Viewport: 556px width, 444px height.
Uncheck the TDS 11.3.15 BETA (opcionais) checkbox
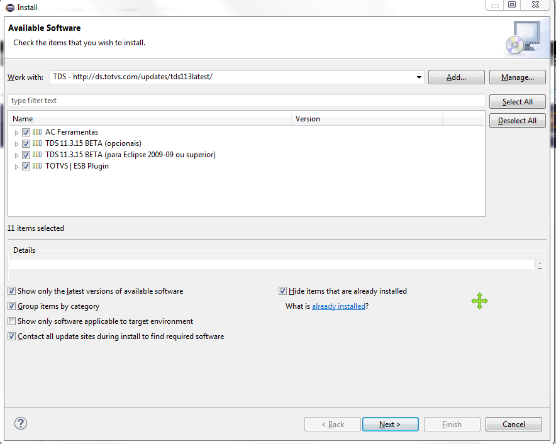(x=26, y=143)
